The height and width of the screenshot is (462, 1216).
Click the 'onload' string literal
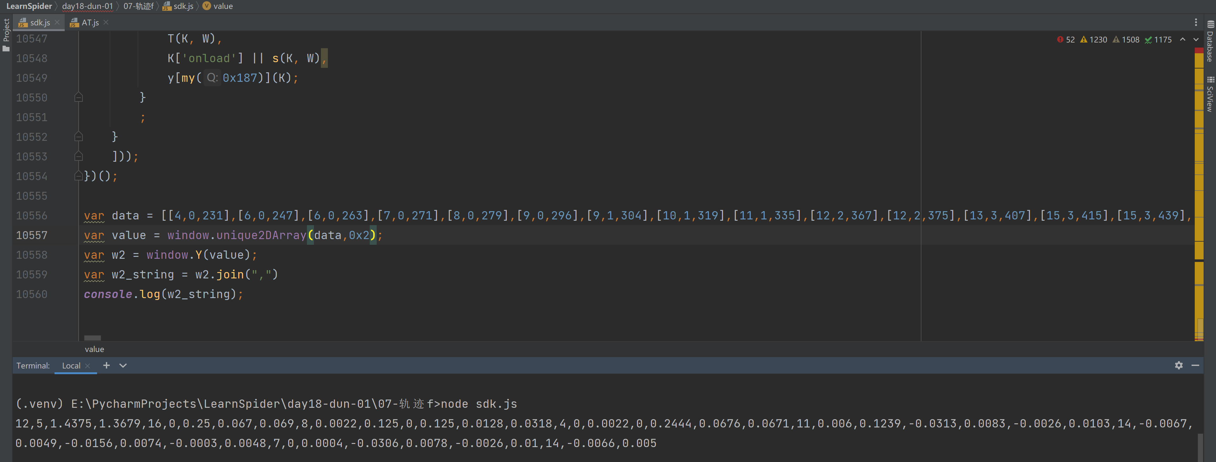pos(209,58)
